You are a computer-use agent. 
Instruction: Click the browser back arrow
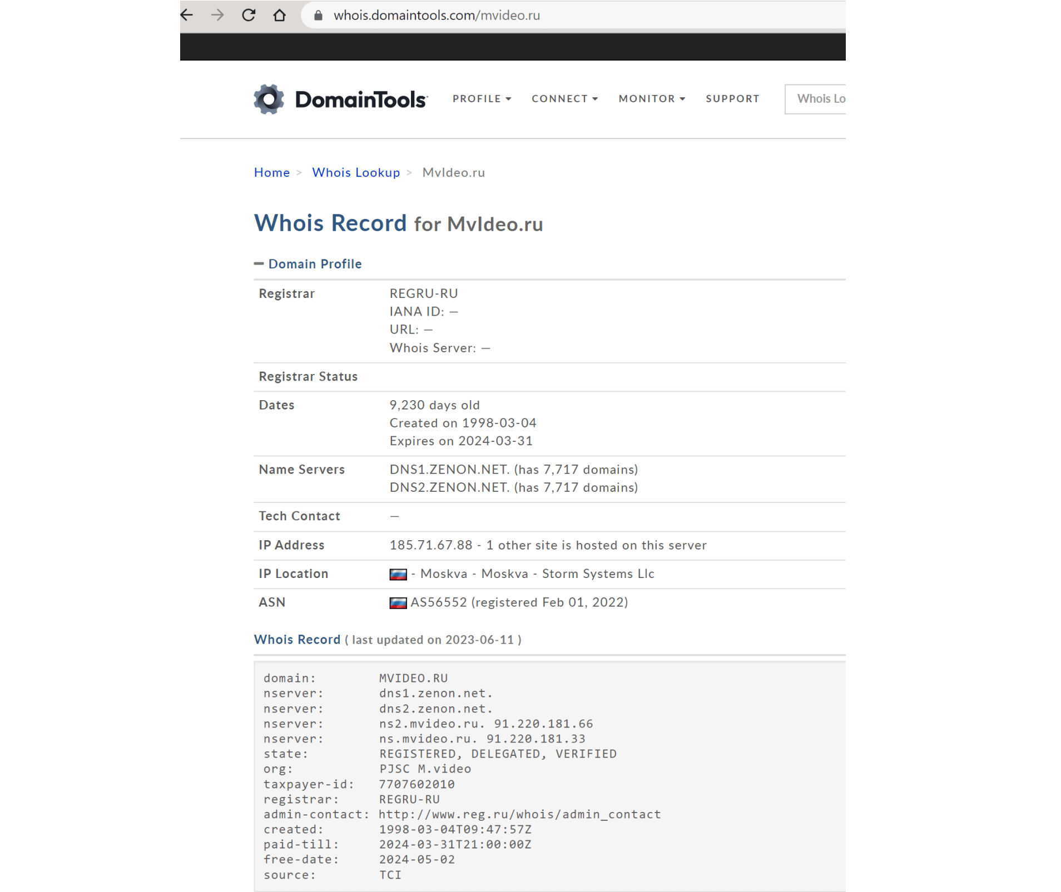coord(187,15)
